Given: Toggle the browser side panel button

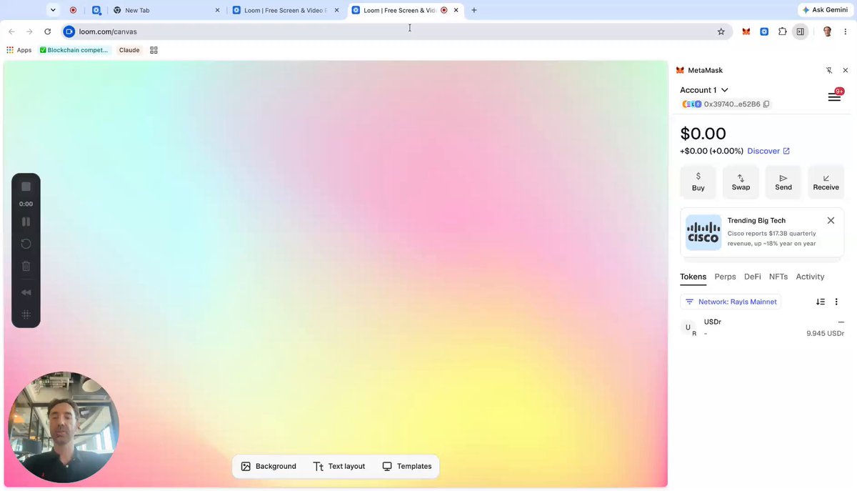Looking at the screenshot, I should pos(801,31).
